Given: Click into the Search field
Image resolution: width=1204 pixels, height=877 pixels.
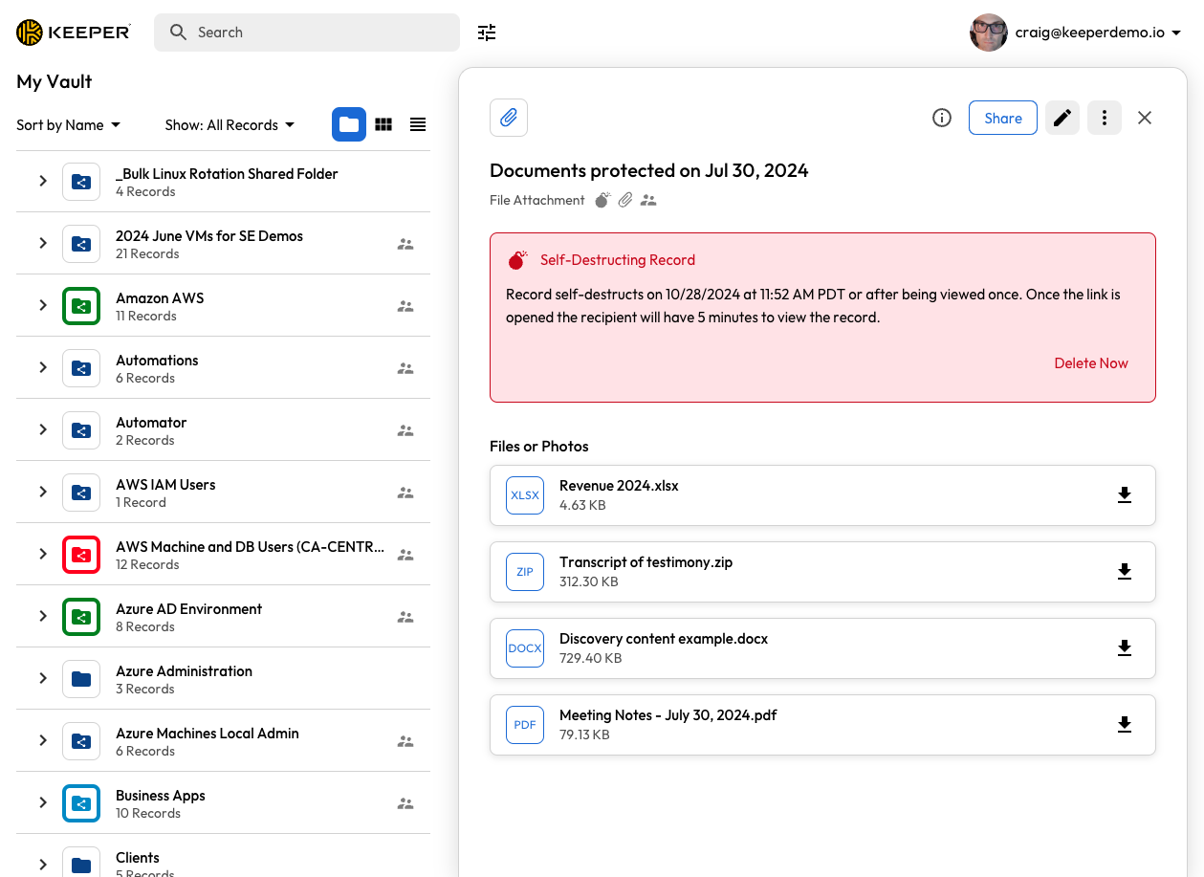Looking at the screenshot, I should tap(316, 33).
